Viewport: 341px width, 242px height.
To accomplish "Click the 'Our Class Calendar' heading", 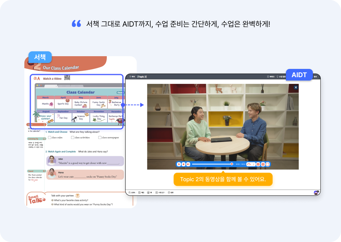I will coord(61,68).
